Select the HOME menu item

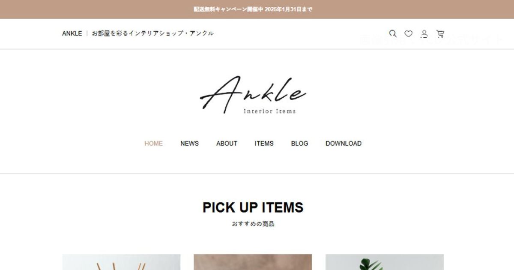point(153,144)
